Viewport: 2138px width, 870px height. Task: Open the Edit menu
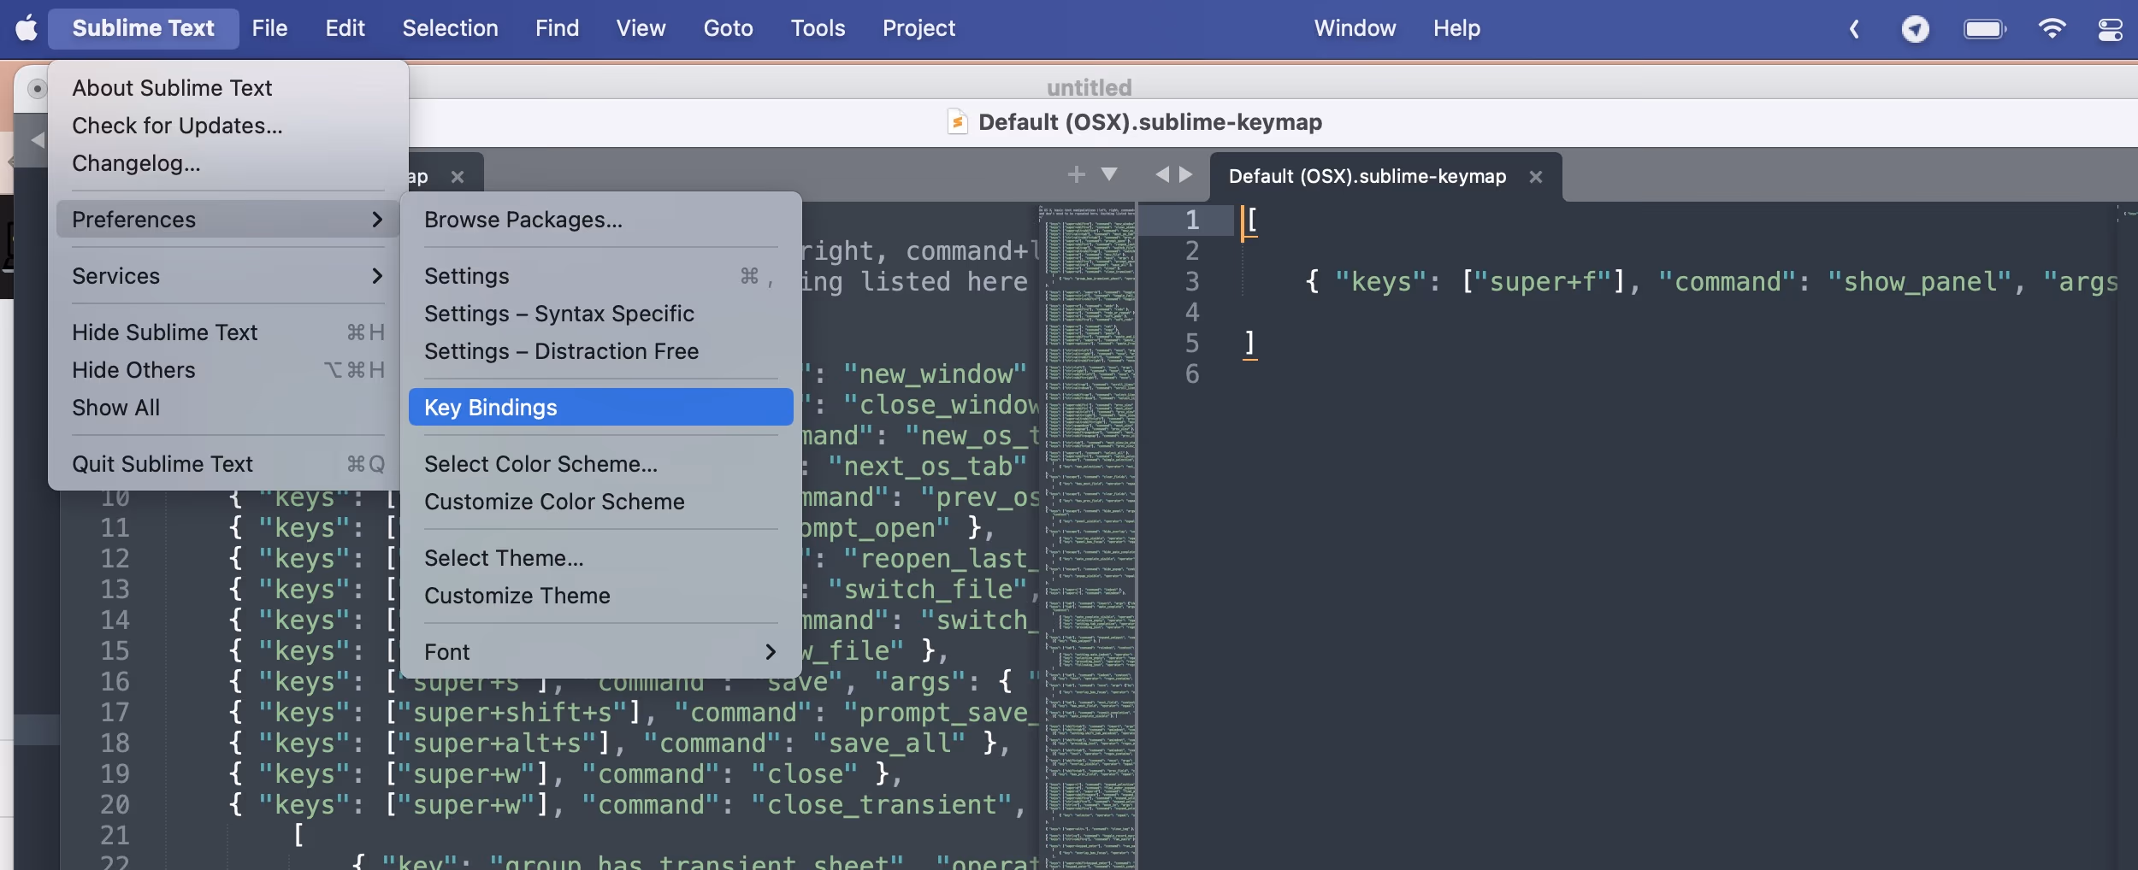tap(345, 28)
